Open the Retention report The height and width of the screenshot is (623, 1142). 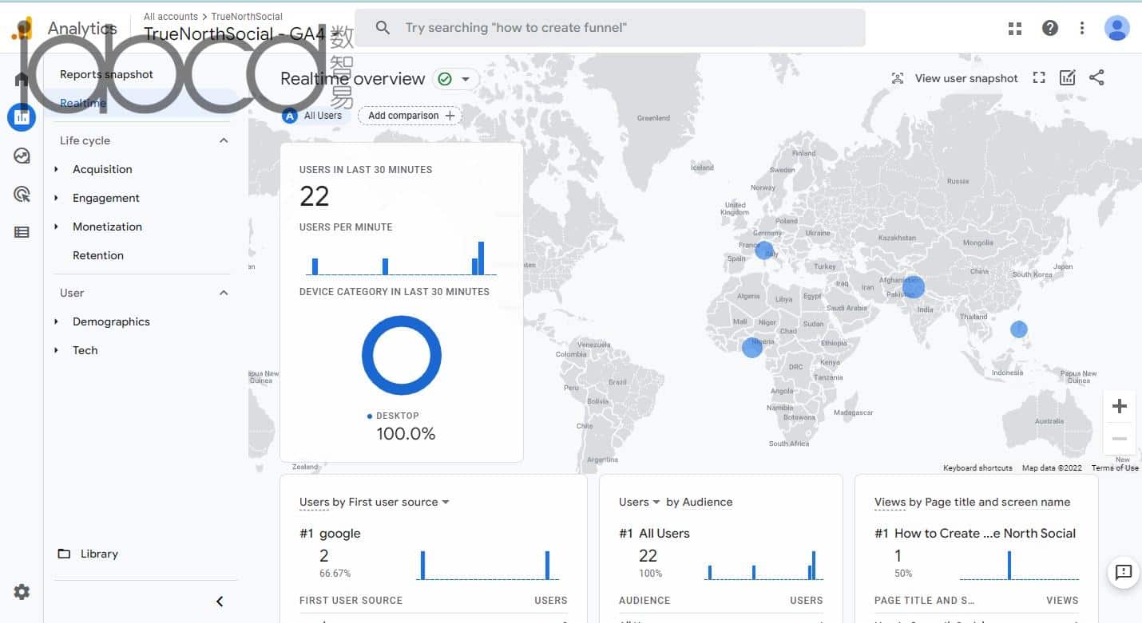click(98, 255)
